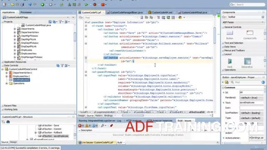The image size is (267, 150).
Task: Collapse the CustomCodeAMDataControl node
Action: (3, 69)
